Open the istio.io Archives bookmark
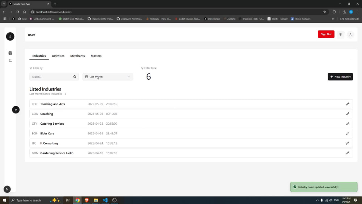Viewport: 362px width, 204px height. [x=300, y=19]
